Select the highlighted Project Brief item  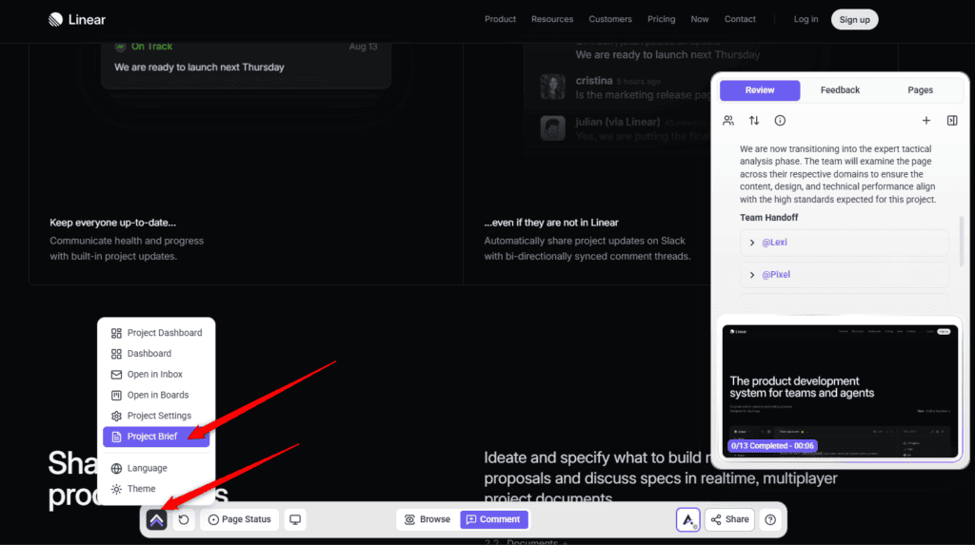pyautogui.click(x=156, y=437)
